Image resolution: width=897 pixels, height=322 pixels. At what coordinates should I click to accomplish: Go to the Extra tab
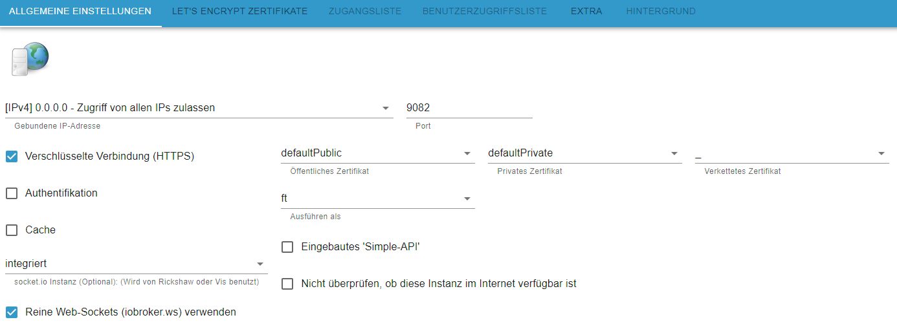pos(586,12)
